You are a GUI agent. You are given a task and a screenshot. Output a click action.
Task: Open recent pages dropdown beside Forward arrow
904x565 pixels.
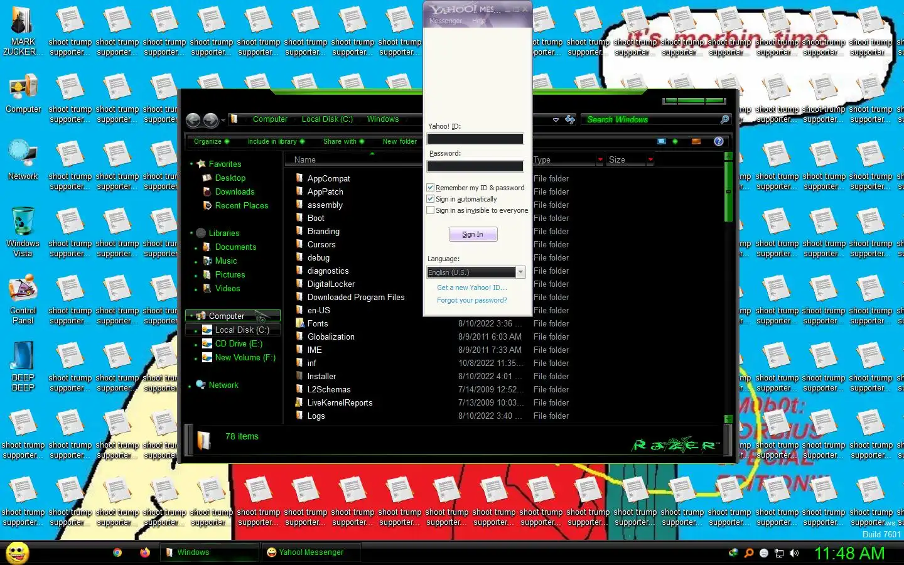pyautogui.click(x=223, y=120)
